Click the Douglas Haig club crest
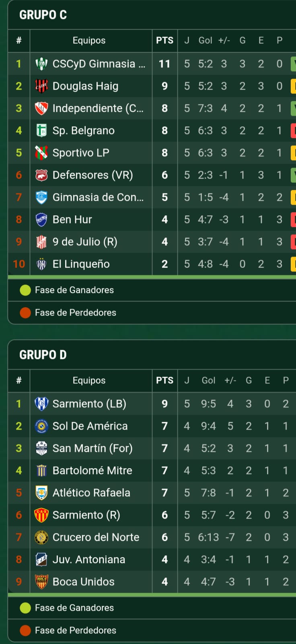The image size is (296, 644). 41,86
